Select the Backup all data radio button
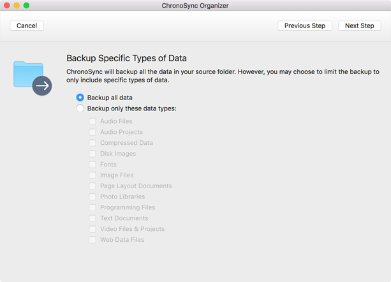391x282 pixels. 80,98
